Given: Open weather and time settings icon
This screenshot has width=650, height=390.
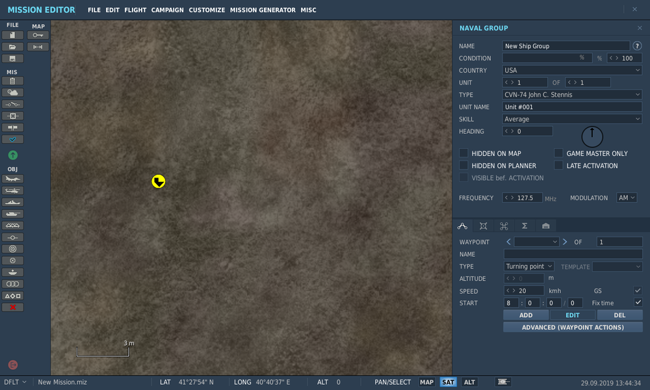Looking at the screenshot, I should click(12, 92).
